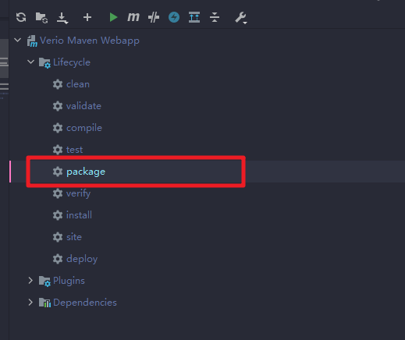The width and height of the screenshot is (405, 340).
Task: Click Generate Sources and Update Folders icon
Action: coord(41,17)
